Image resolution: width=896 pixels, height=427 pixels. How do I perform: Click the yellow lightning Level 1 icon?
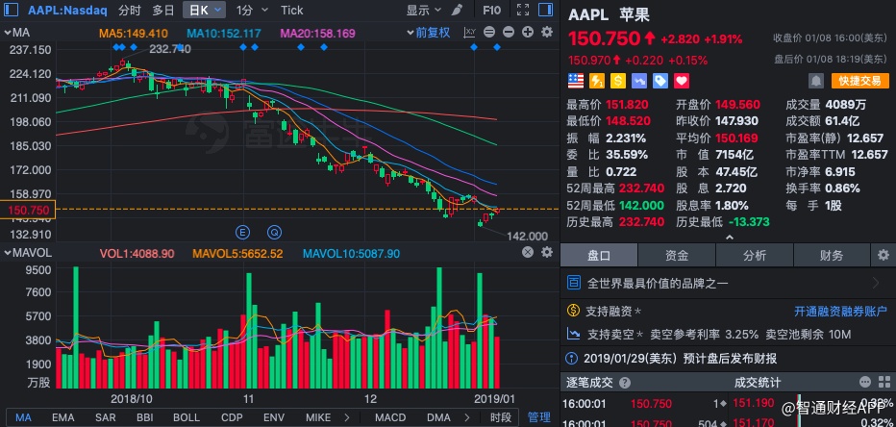[597, 81]
